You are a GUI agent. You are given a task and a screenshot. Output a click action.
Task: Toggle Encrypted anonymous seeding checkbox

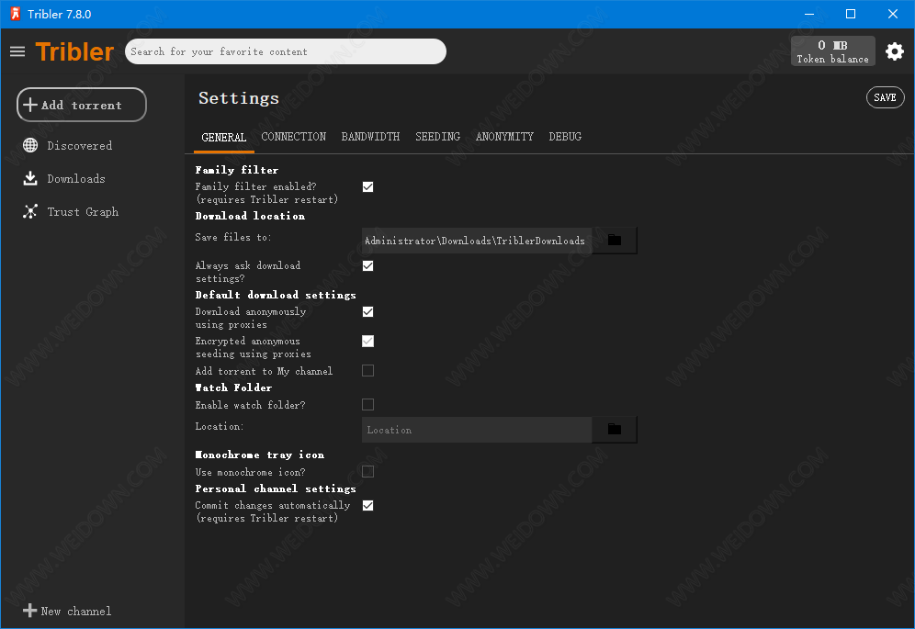point(367,341)
